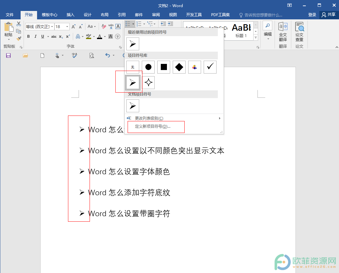Apply the 标题 1 heading style
Viewport: 339px width, 273px height.
[241, 31]
